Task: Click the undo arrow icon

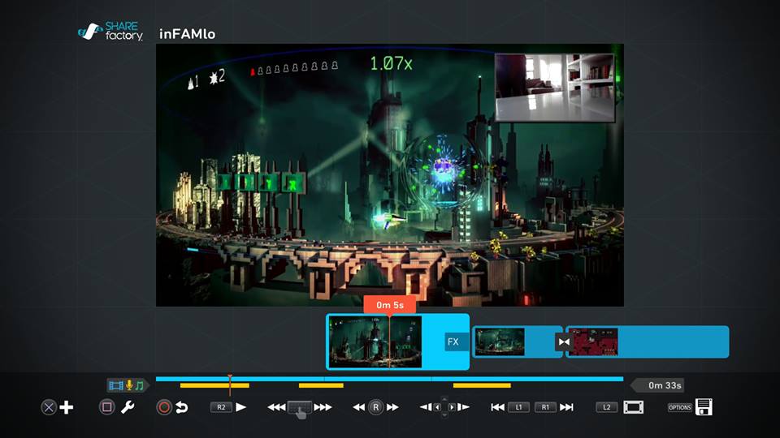Action: (x=181, y=407)
